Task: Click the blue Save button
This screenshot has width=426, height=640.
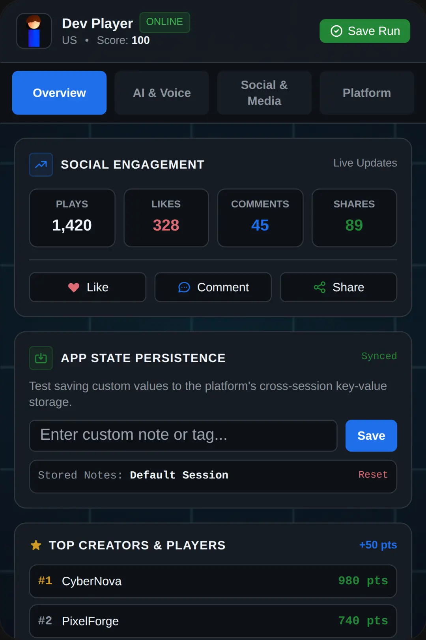Action: tap(371, 436)
